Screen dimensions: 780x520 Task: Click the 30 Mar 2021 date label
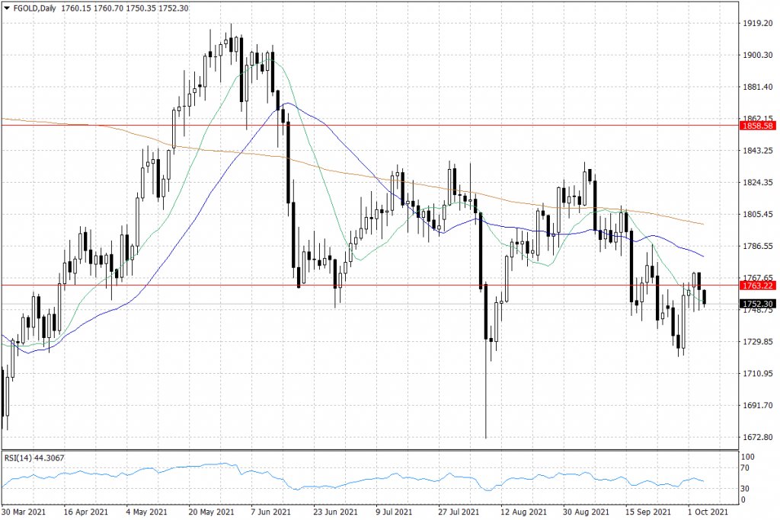click(24, 512)
